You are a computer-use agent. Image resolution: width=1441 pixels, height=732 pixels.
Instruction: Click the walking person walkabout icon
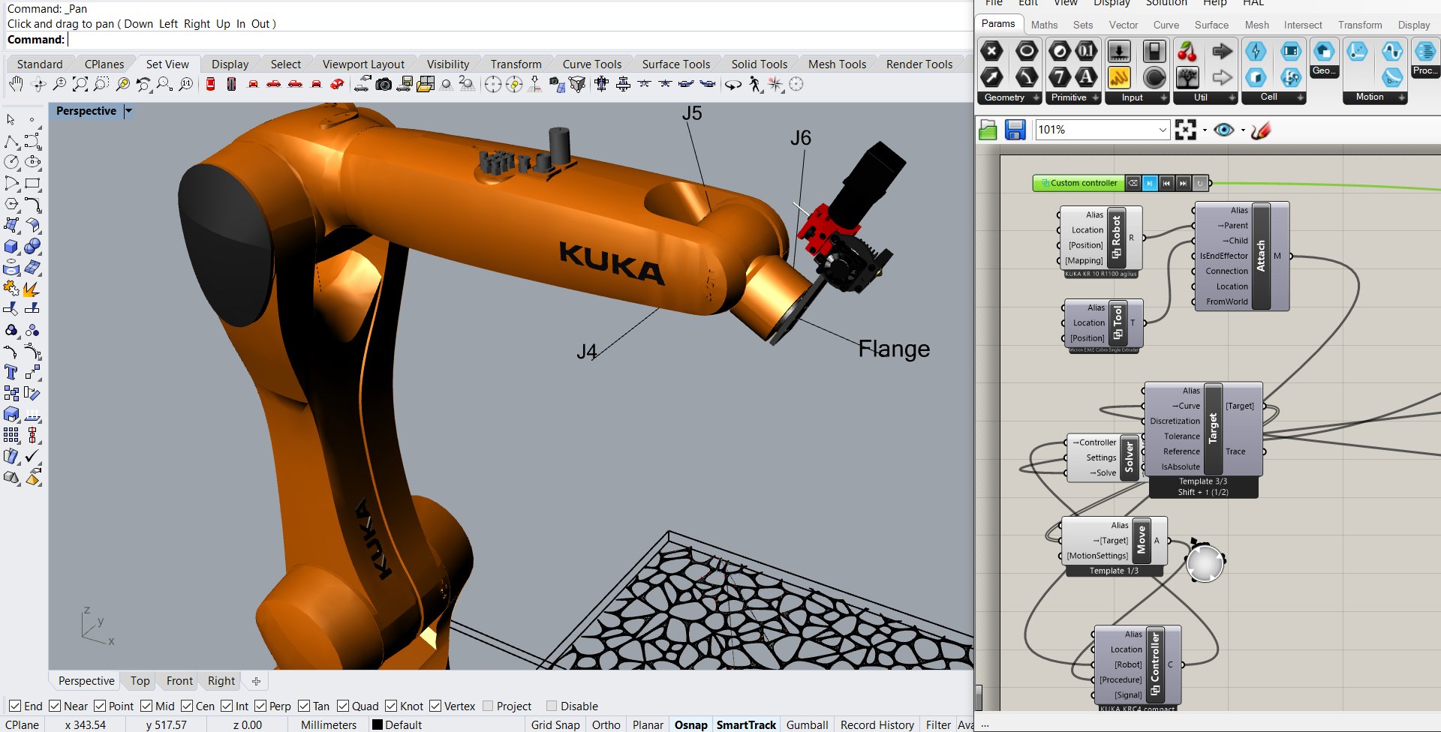pos(755,84)
